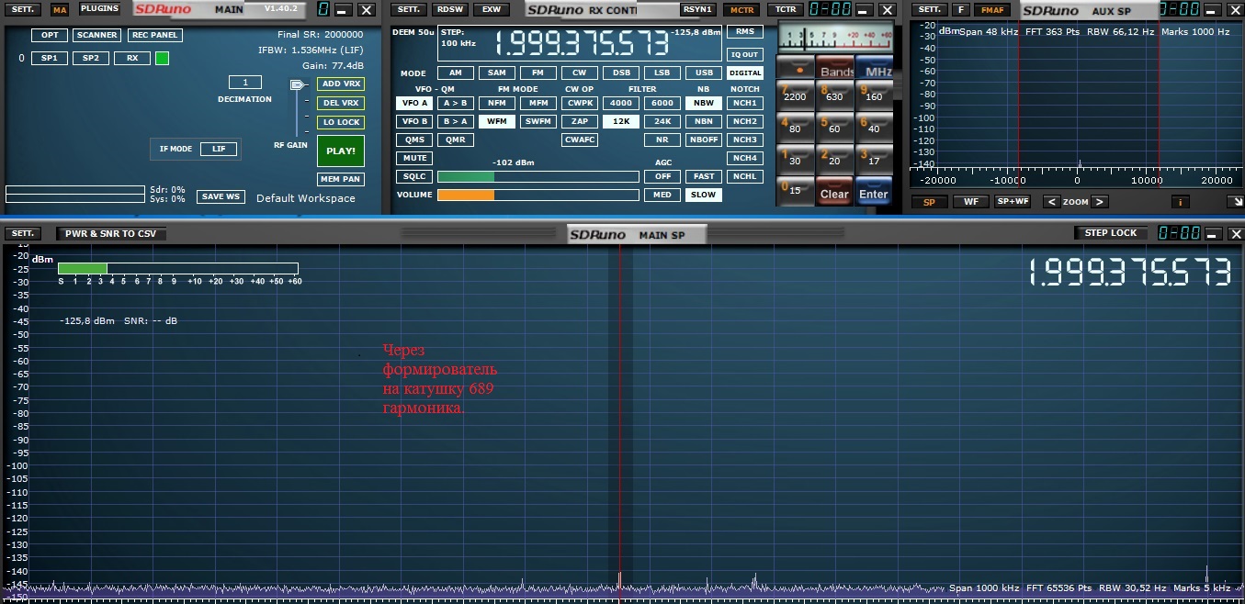Click the blue Enter key on the keypad
Viewport: 1245px width, 604px height.
(x=874, y=191)
